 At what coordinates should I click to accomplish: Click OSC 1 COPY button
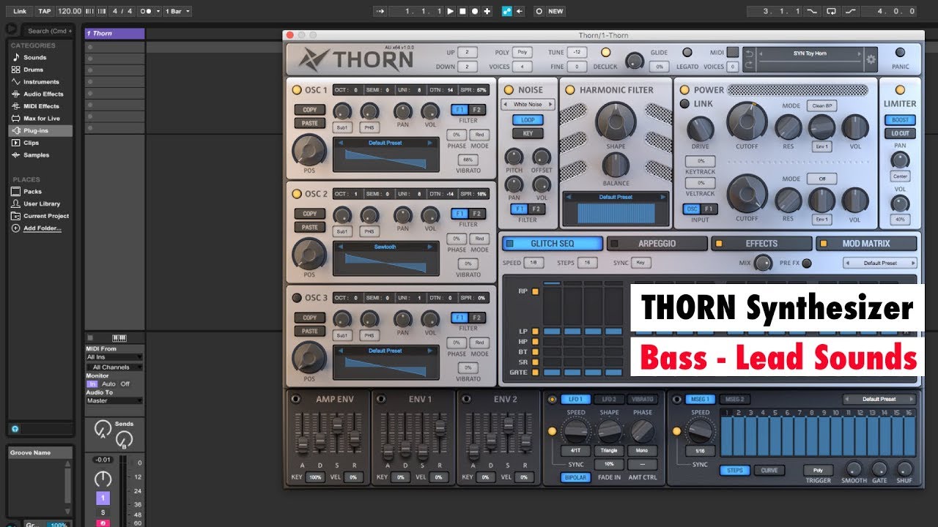coord(310,110)
